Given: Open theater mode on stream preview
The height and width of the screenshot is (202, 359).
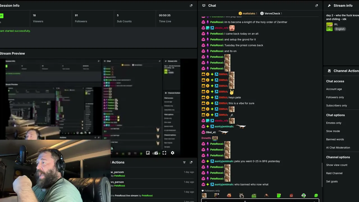Looking at the screenshot, I should [x=156, y=153].
